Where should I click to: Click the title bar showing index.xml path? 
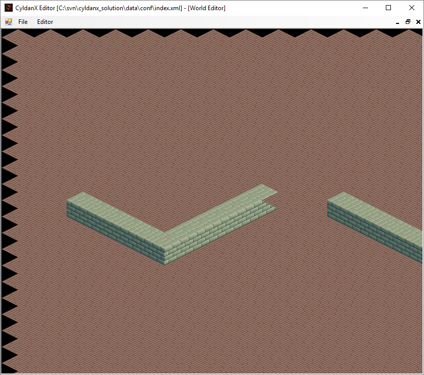[x=120, y=8]
